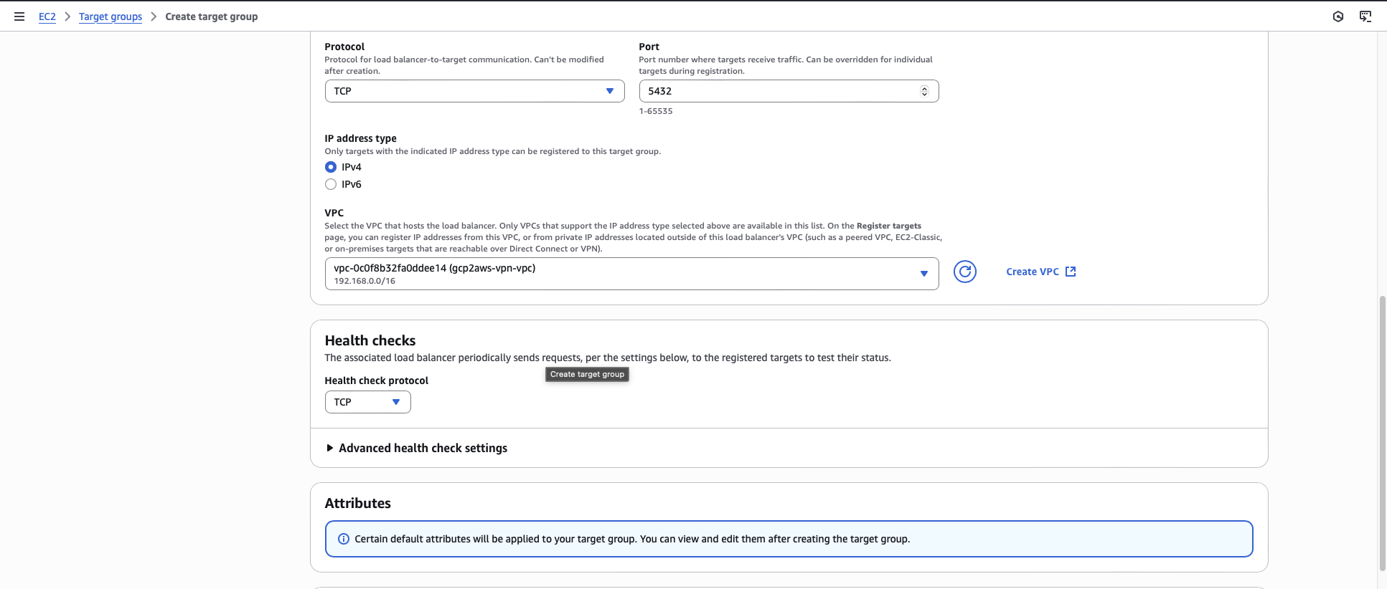
Task: Open the Health check protocol dropdown
Action: (367, 402)
